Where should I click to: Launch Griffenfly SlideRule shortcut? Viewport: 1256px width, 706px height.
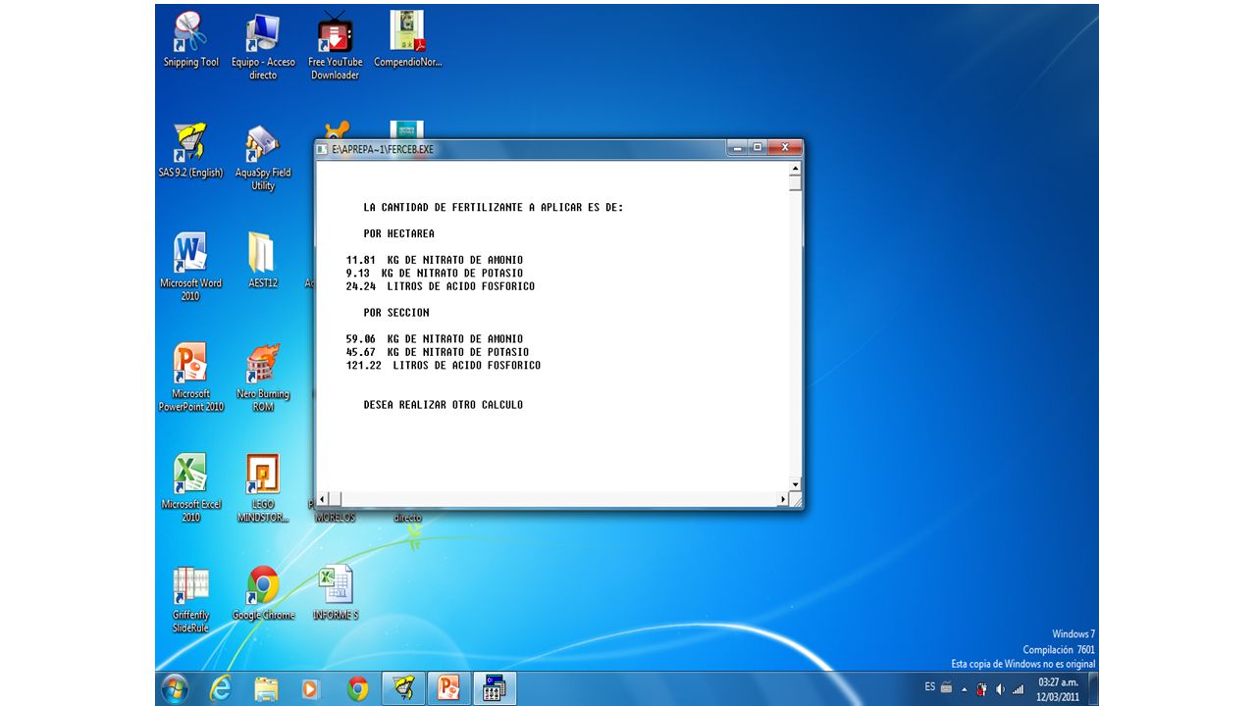(x=190, y=599)
